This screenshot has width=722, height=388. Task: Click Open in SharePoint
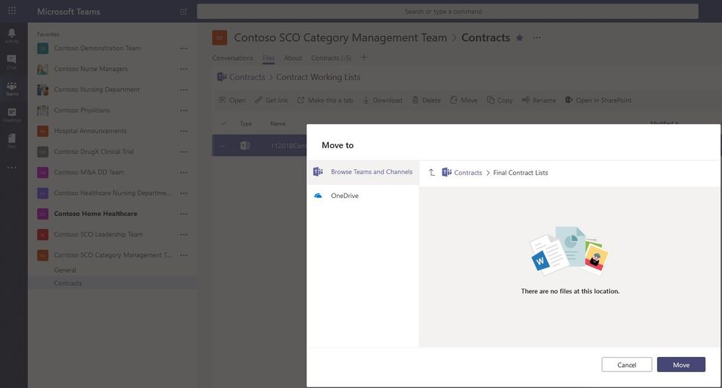598,100
